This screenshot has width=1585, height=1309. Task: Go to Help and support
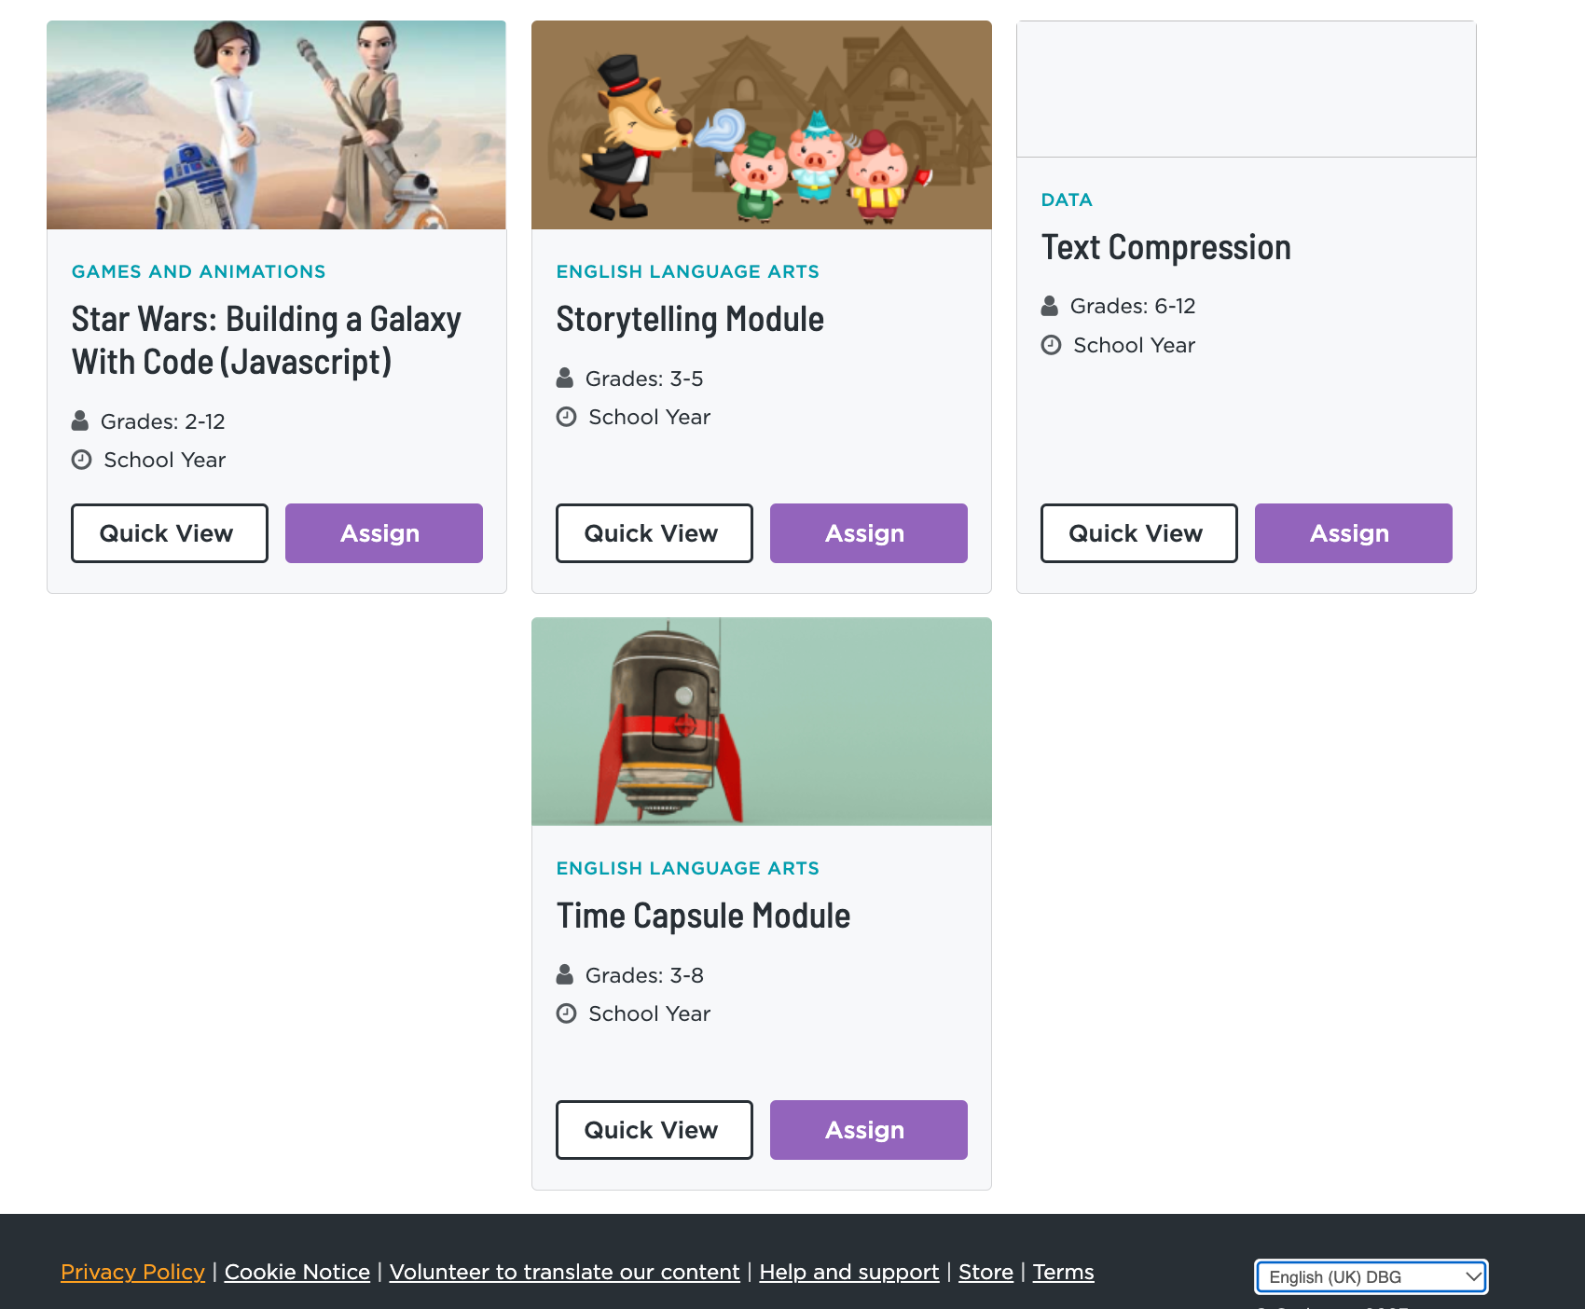[849, 1272]
